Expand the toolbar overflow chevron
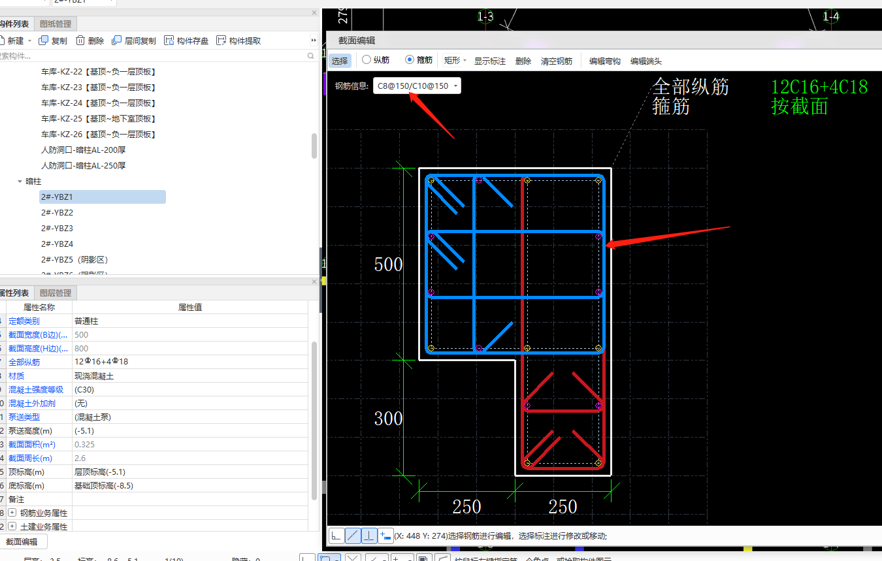 tap(314, 40)
